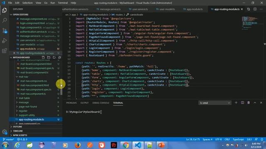Split the editor to the right
This screenshot has width=266, height=149.
click(255, 9)
